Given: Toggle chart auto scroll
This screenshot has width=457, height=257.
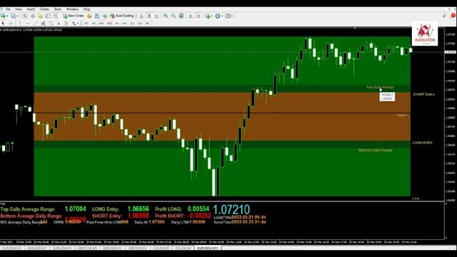Looking at the screenshot, I should coord(191,16).
